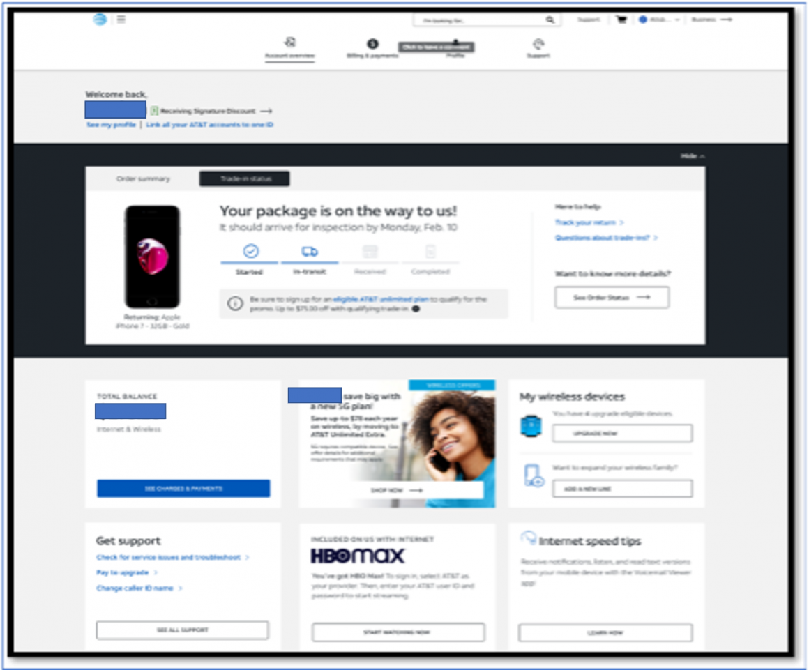Open the See Order Status button
Image resolution: width=809 pixels, height=670 pixels.
612,297
